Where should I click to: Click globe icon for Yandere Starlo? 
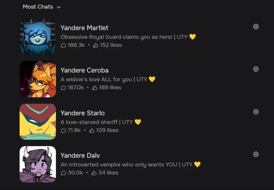pyautogui.click(x=256, y=112)
